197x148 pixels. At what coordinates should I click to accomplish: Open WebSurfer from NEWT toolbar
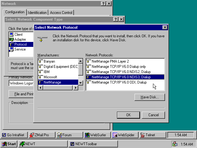(x=97, y=135)
